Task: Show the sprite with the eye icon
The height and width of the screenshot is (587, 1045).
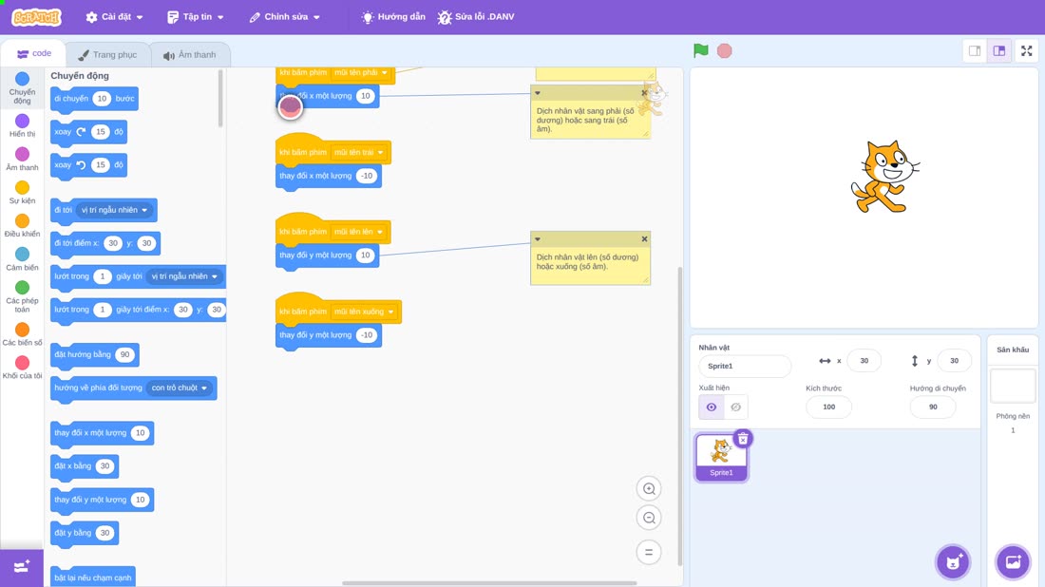Action: [x=712, y=407]
